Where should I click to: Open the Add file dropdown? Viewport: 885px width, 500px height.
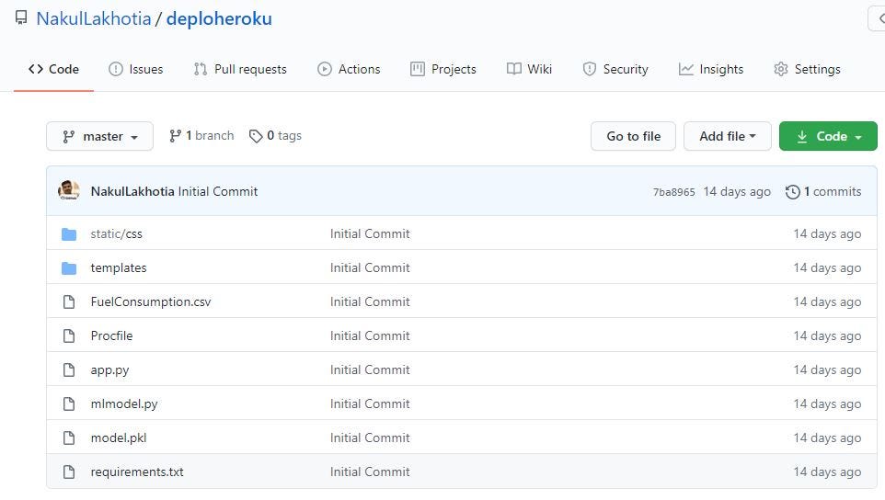click(727, 136)
